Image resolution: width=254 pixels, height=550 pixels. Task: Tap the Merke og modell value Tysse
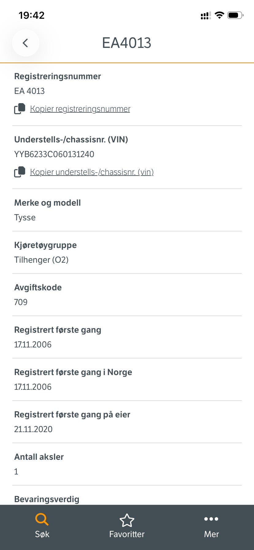(x=25, y=218)
